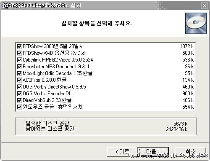Select the '554 k' size value
Viewport: 210px width, 161px height.
click(x=188, y=107)
